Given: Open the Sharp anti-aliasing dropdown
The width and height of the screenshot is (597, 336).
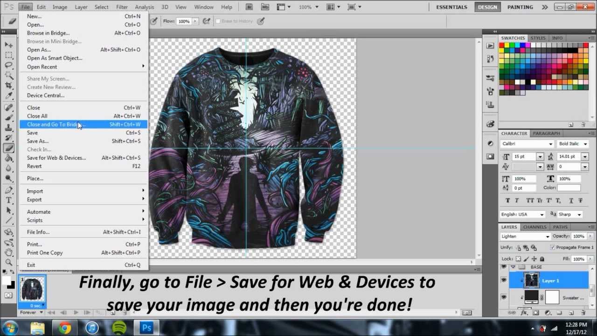Looking at the screenshot, I should click(579, 215).
